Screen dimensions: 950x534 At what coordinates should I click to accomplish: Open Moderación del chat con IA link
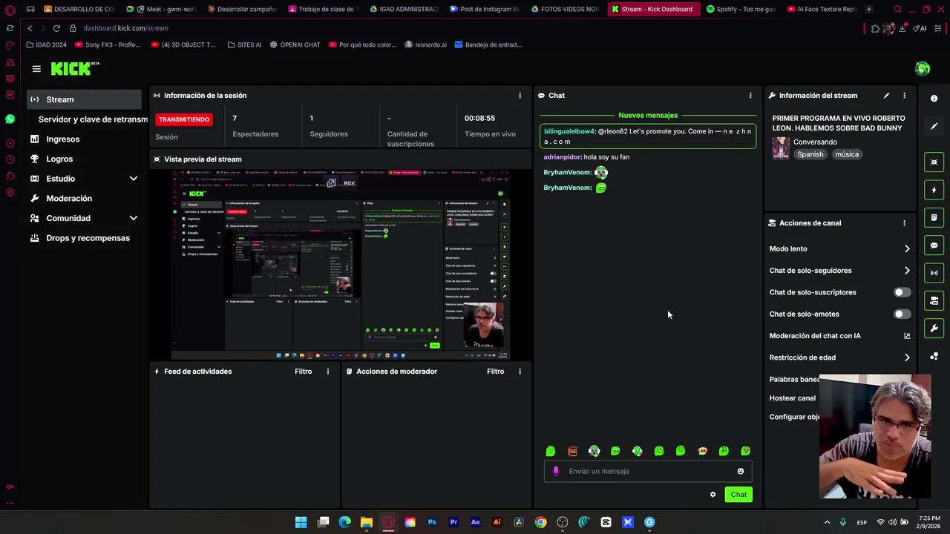coord(840,336)
